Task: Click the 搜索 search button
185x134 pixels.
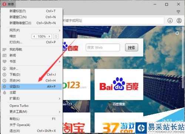Action: (x=131, y=47)
